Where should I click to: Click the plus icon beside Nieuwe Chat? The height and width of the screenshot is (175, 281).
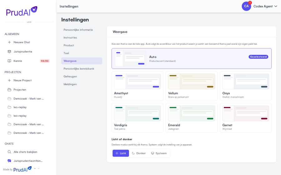(9, 42)
